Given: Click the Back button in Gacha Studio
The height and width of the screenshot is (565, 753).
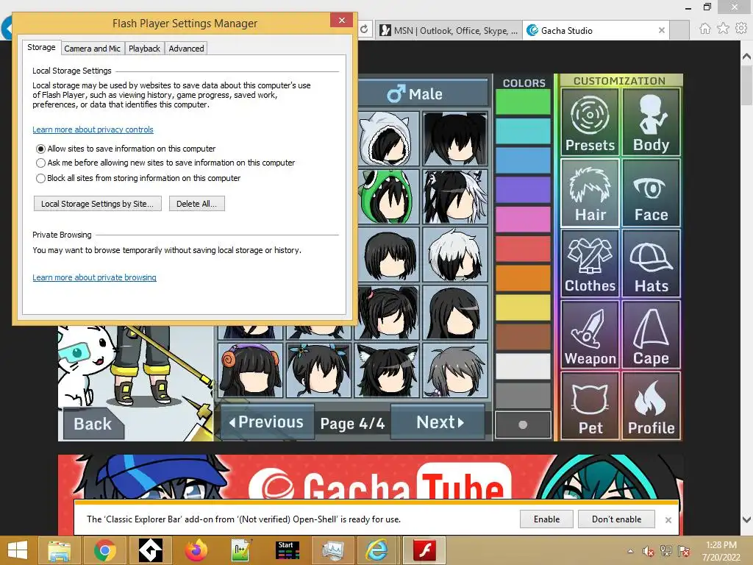Looking at the screenshot, I should coord(93,424).
